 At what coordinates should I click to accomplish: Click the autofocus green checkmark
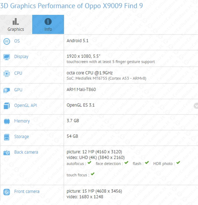[89, 163]
